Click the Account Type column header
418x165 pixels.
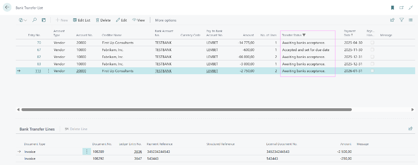[x=59, y=33]
